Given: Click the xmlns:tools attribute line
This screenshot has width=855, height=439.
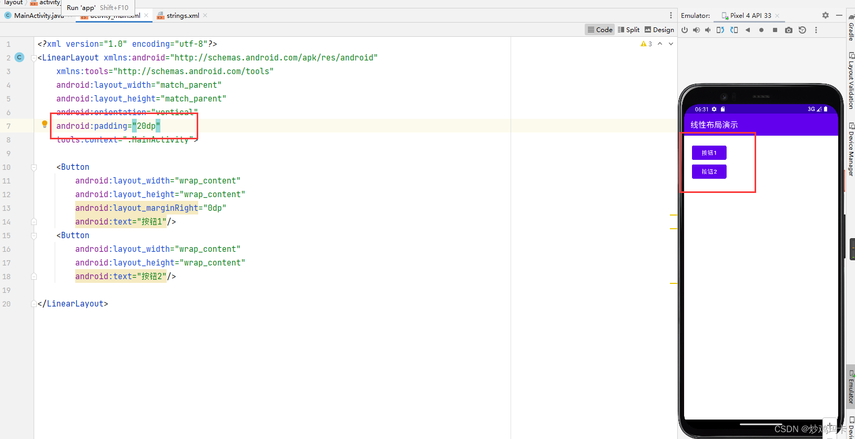Looking at the screenshot, I should click(x=165, y=72).
